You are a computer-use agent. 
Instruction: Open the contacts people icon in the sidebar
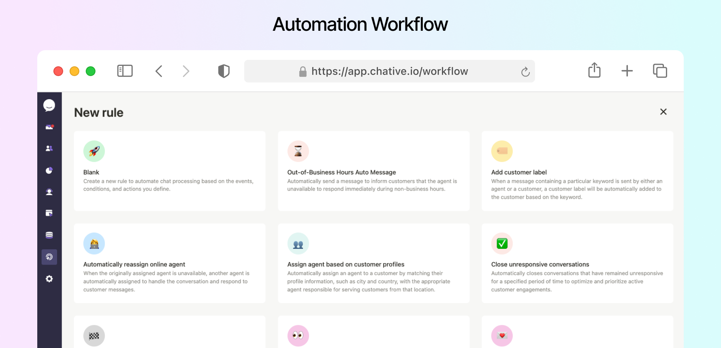pos(49,149)
